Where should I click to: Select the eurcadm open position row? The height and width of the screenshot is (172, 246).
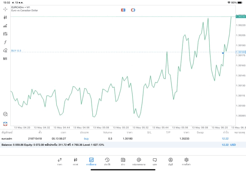coord(115,139)
